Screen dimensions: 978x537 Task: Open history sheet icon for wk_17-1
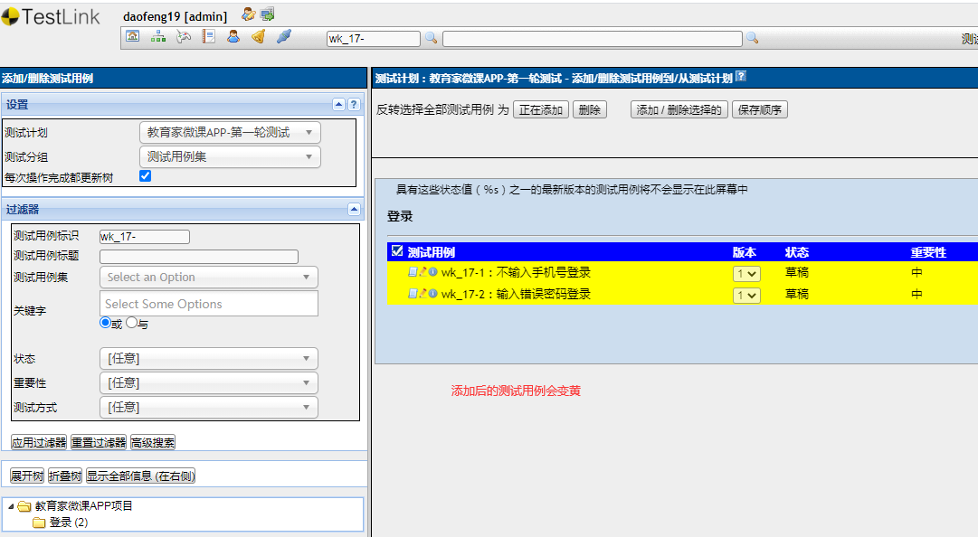click(x=413, y=271)
